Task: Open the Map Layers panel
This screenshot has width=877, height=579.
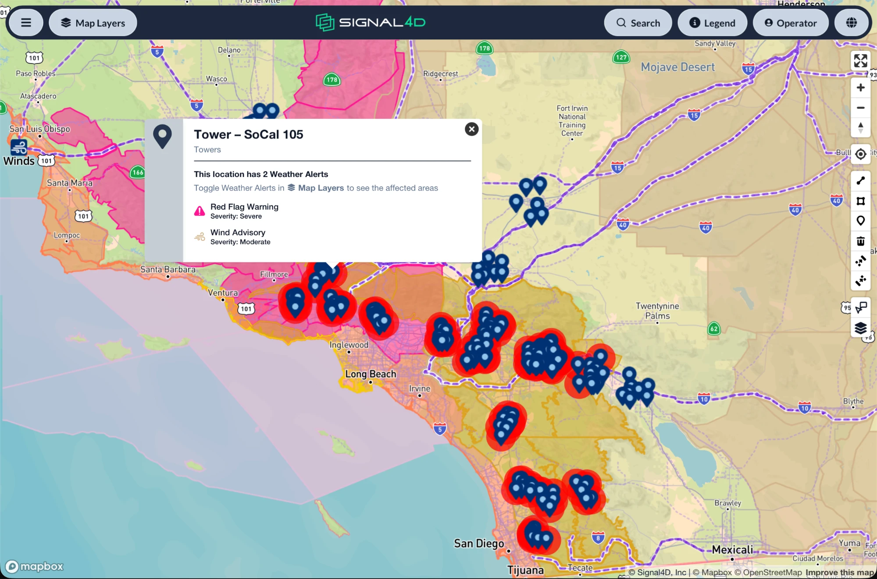Action: pos(93,23)
